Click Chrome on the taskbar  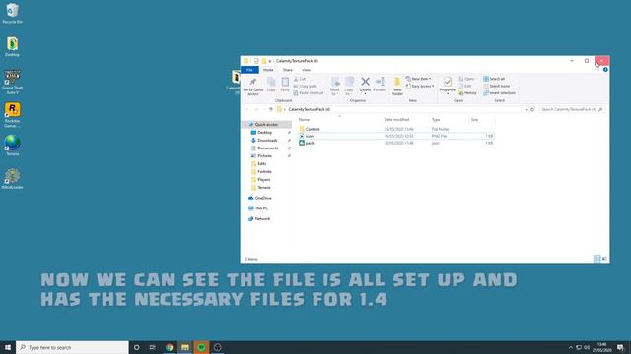pos(169,347)
